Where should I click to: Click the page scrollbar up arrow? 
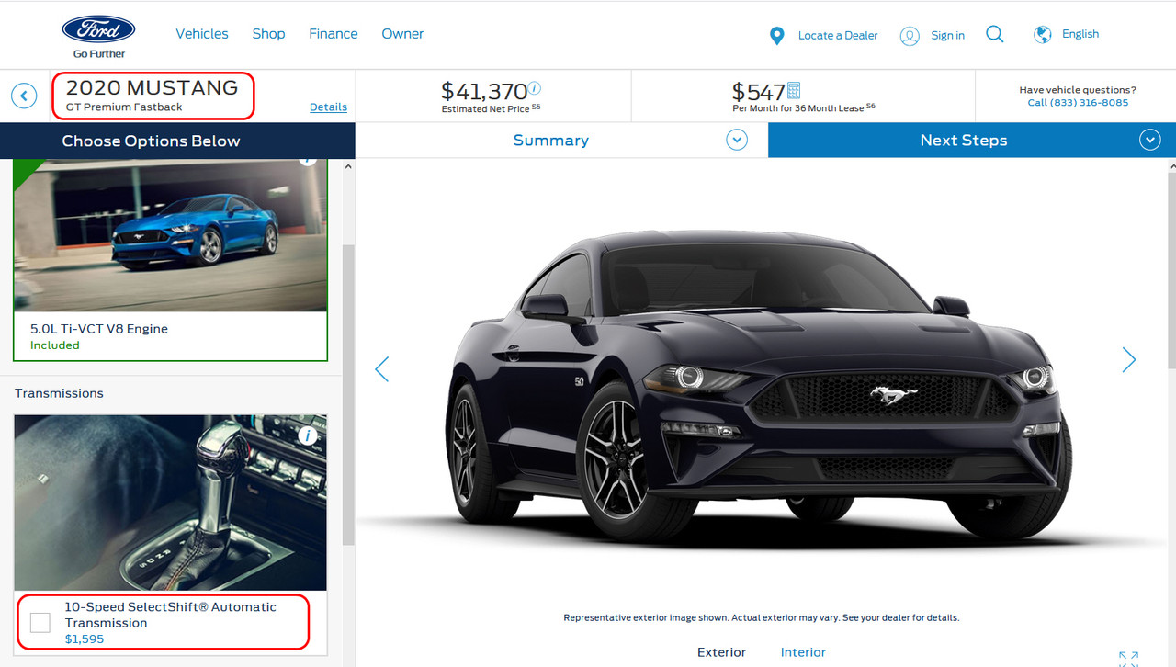point(1170,165)
